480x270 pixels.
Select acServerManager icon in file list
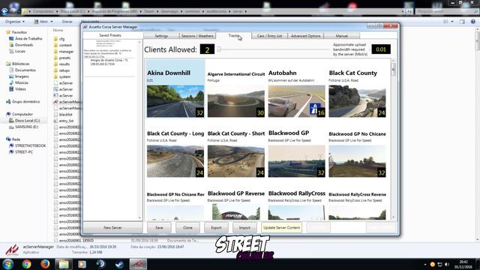55,102
